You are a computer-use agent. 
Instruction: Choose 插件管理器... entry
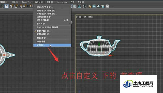(x=52, y=42)
